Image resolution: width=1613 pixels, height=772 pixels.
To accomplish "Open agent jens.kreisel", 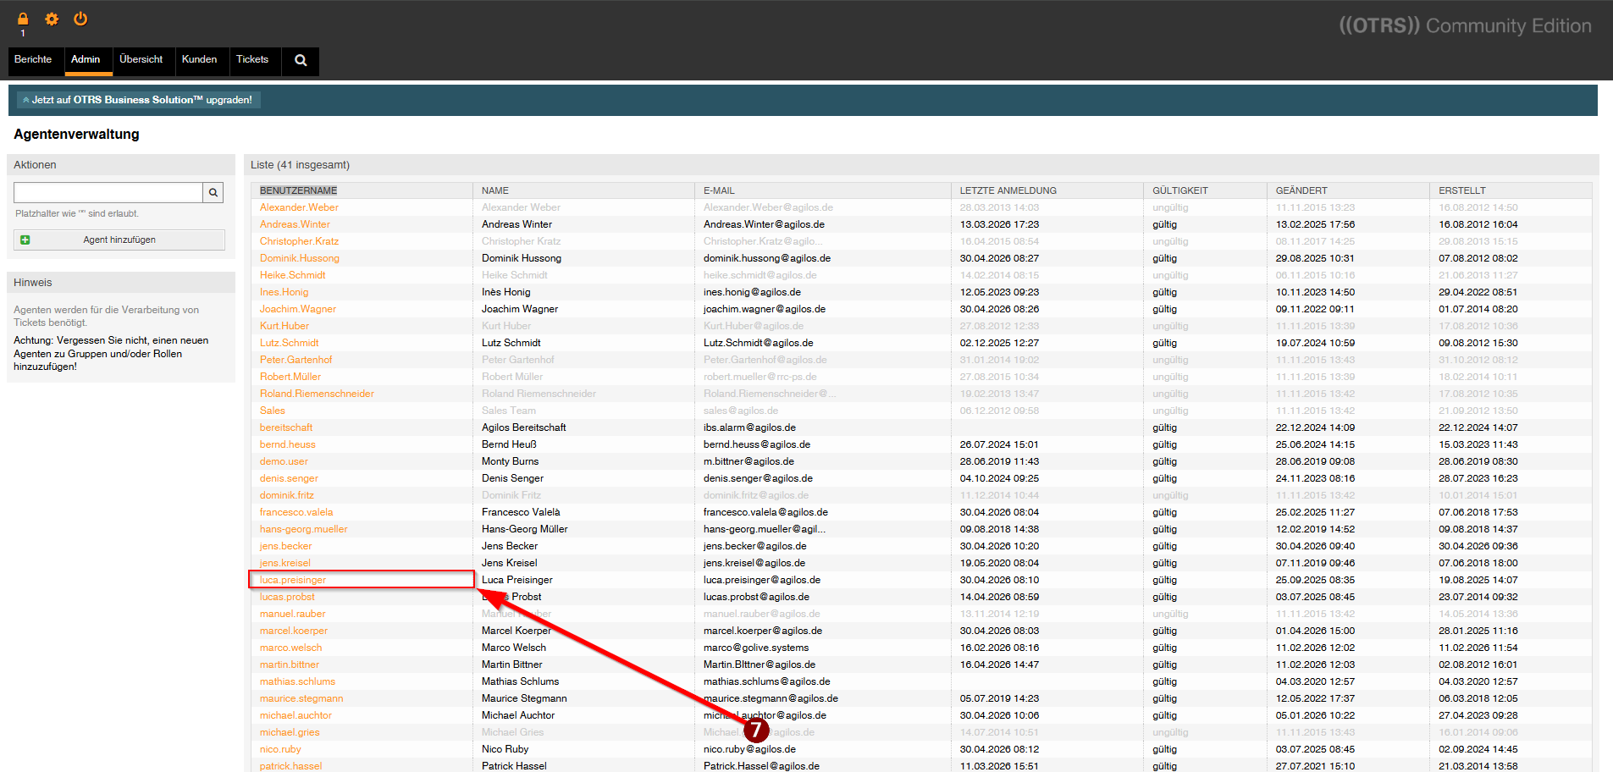I will 284,563.
